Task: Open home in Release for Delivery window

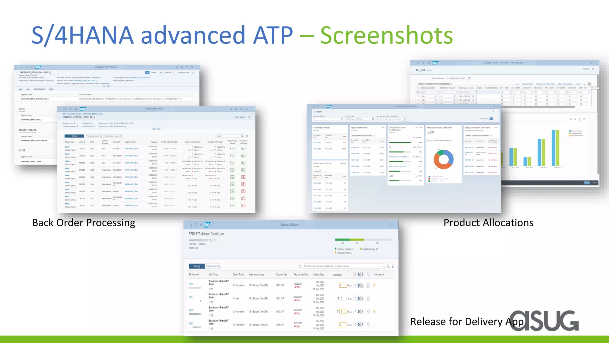Action: tap(201, 225)
